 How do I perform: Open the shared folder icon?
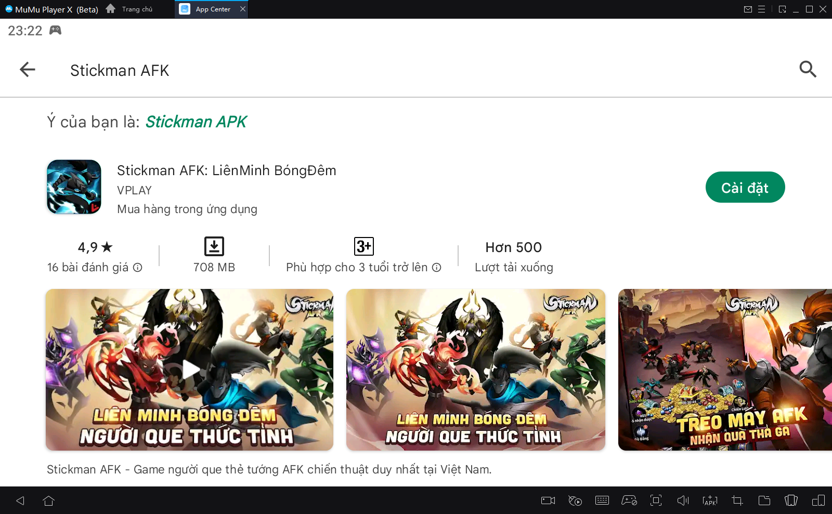point(764,500)
